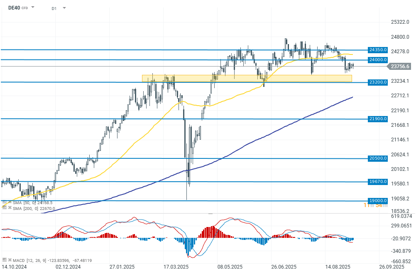The height and width of the screenshot is (274, 416).
Task: Click the 14.08.2025 date axis label
Action: tap(338, 267)
